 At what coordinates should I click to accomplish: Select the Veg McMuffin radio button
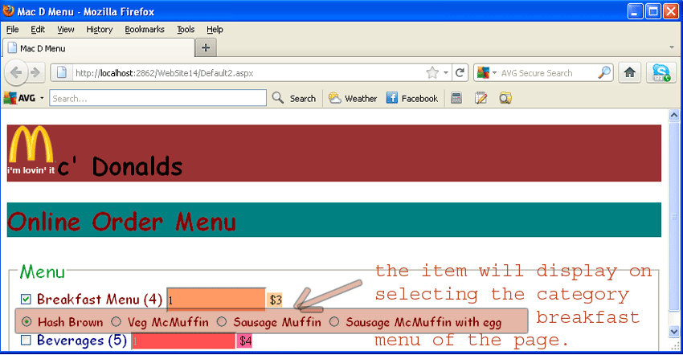116,322
